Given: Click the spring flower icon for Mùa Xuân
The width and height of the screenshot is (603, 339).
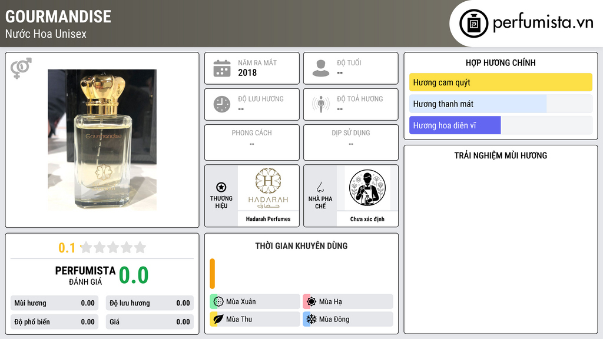Looking at the screenshot, I should [x=218, y=302].
